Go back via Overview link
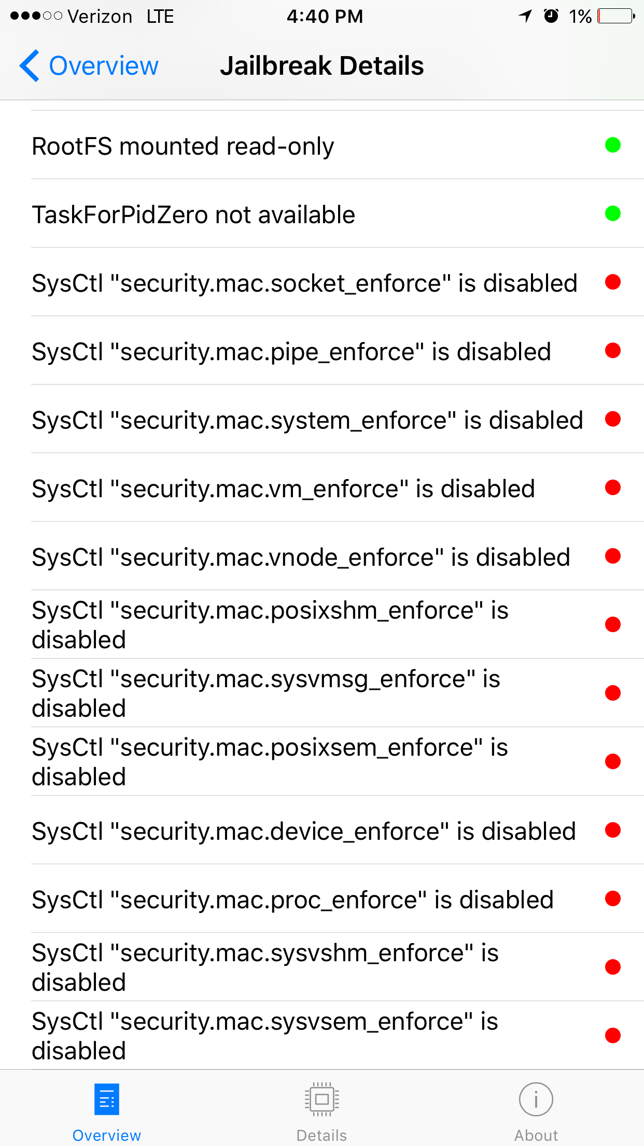This screenshot has width=644, height=1146. (103, 66)
